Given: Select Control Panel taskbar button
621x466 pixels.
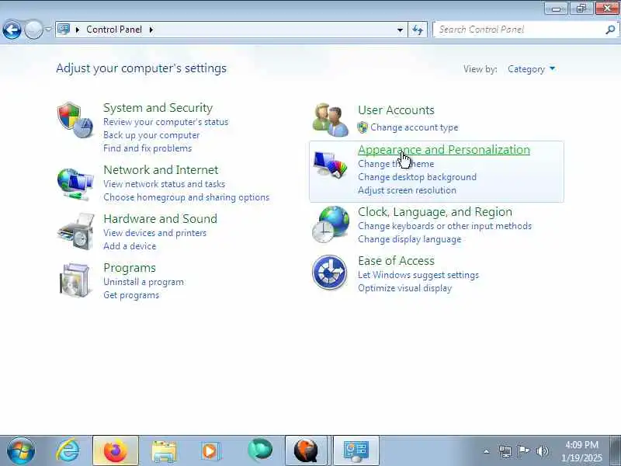Looking at the screenshot, I should [356, 450].
